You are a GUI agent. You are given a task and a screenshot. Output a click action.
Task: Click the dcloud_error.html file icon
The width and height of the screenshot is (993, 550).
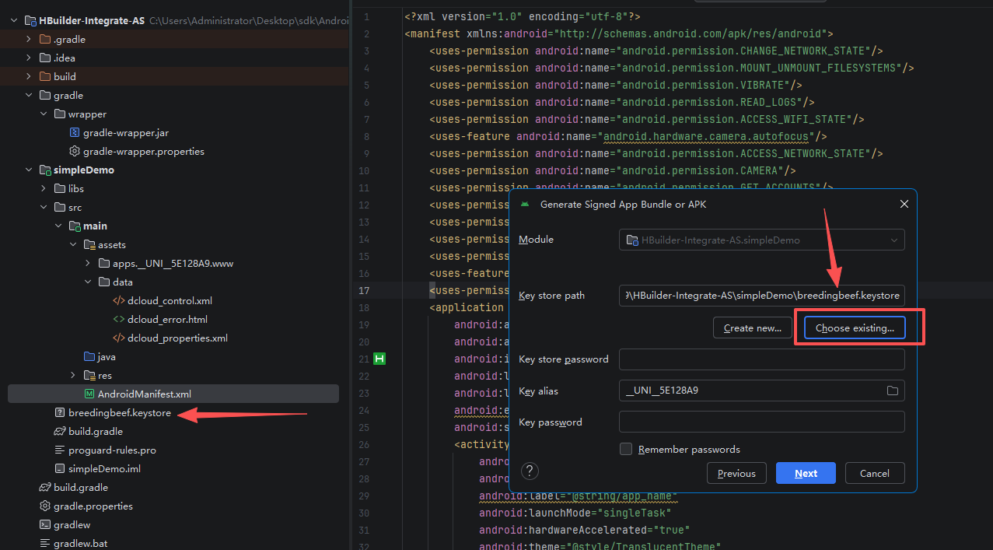[x=119, y=319]
